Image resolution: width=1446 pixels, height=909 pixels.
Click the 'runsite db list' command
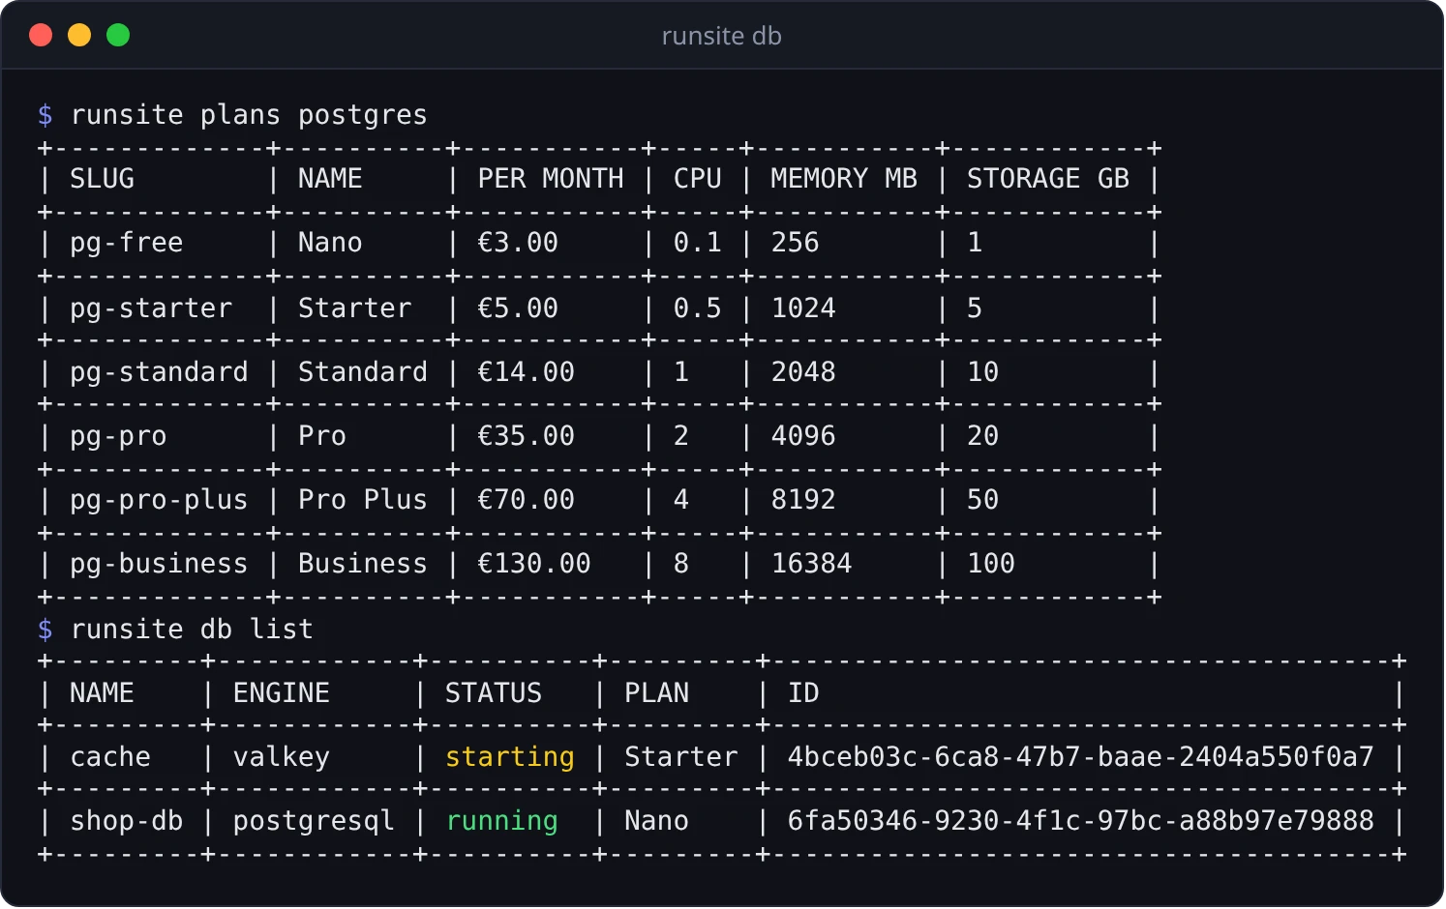[x=192, y=630]
